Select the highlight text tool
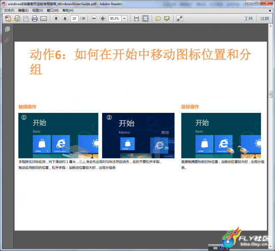This screenshot has height=251, width=275. point(167,18)
